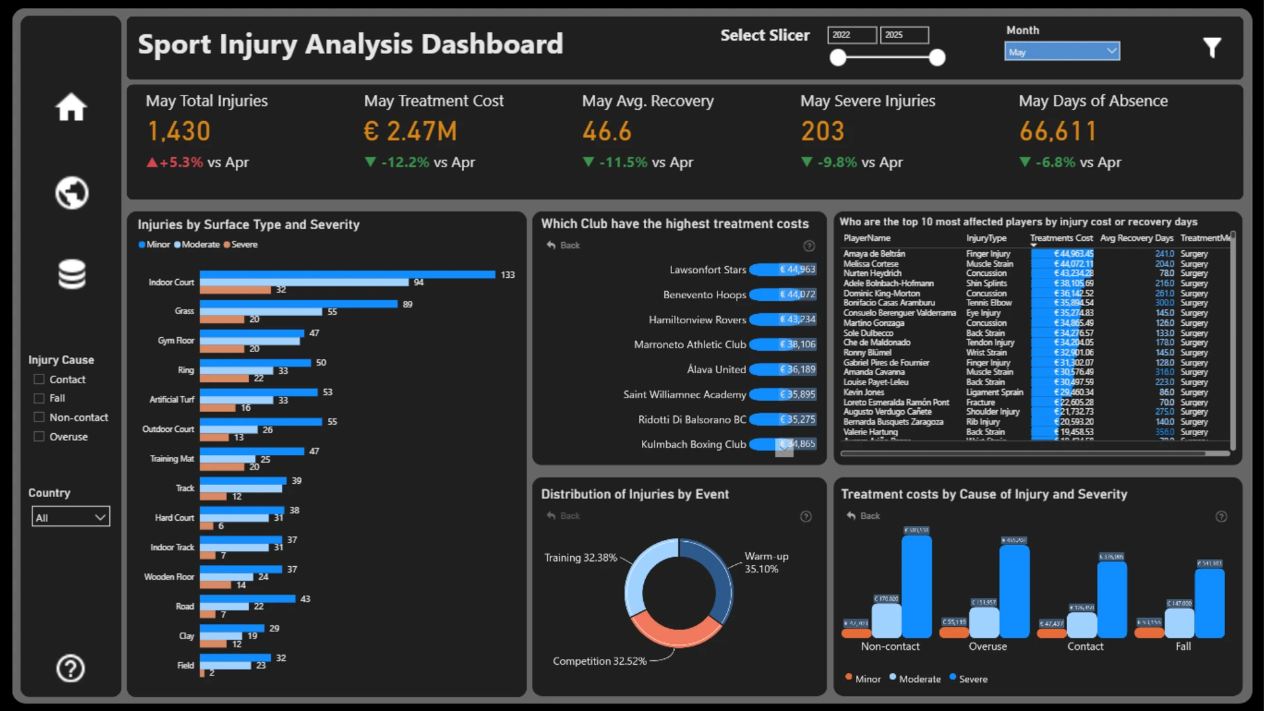Expand the Month dropdown showing May
This screenshot has height=711, width=1264.
pos(1062,51)
